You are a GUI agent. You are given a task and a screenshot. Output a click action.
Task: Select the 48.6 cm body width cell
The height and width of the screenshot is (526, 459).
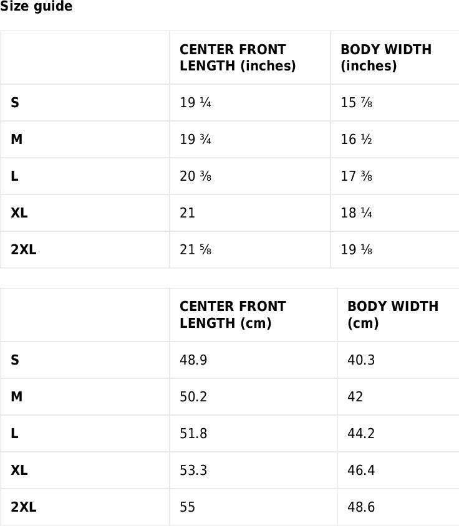pyautogui.click(x=361, y=507)
